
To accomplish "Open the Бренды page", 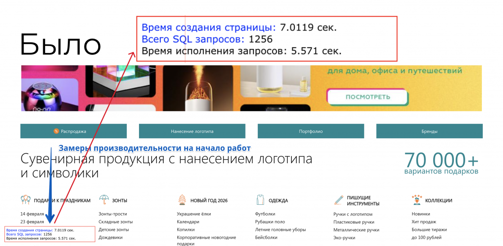I will coord(429,131).
